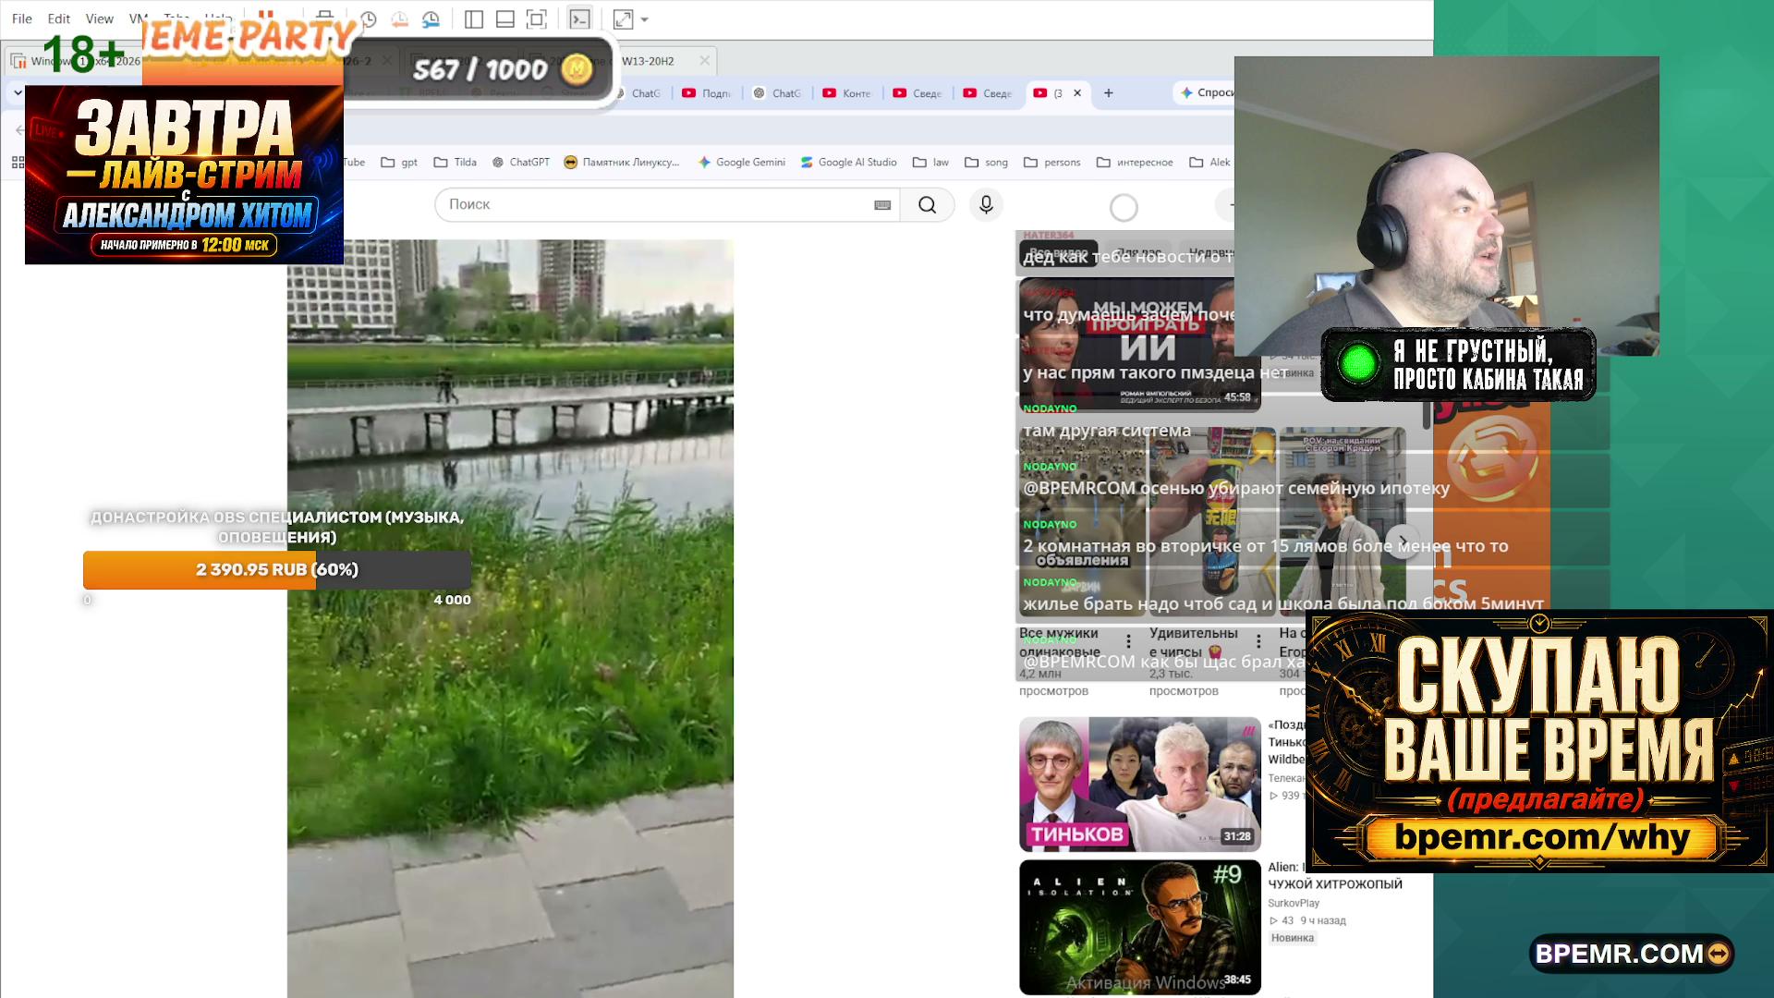Revert to the previous VM snapshot
Viewport: 1774px width, 998px height.
[x=400, y=19]
